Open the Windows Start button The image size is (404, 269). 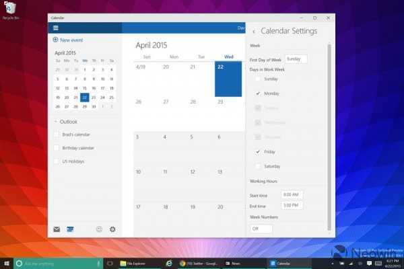[7, 264]
